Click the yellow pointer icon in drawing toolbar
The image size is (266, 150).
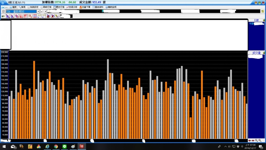click(3, 16)
